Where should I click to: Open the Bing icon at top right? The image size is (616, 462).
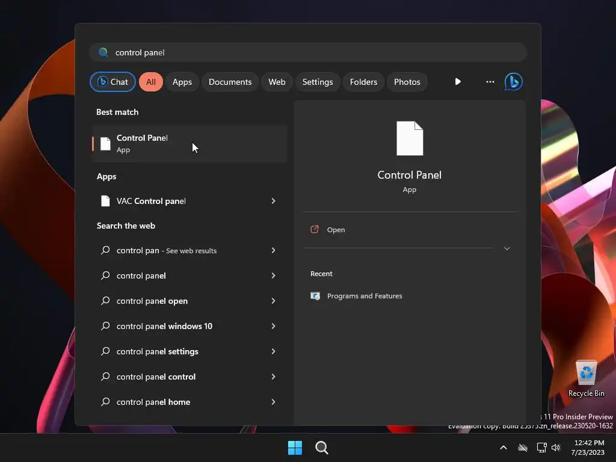[513, 82]
